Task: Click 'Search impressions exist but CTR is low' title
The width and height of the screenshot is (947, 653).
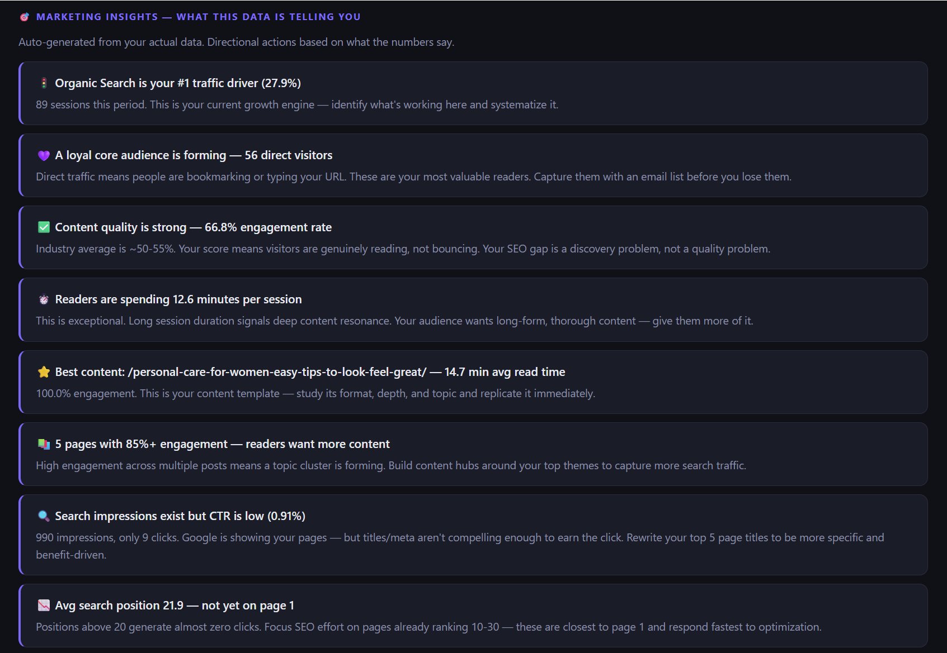Action: pyautogui.click(x=180, y=516)
